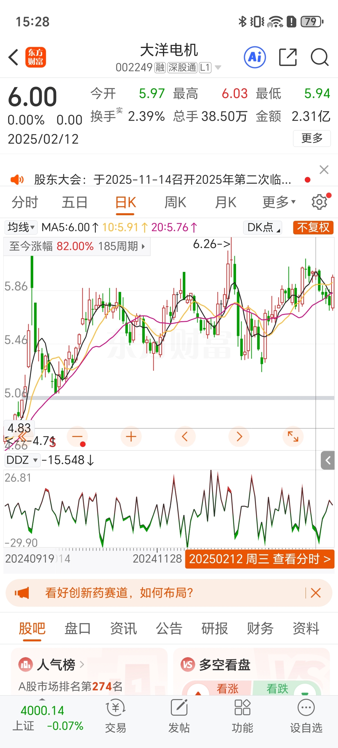Expand stock code 002249 dropdown arrow
The image size is (338, 748).
(218, 68)
